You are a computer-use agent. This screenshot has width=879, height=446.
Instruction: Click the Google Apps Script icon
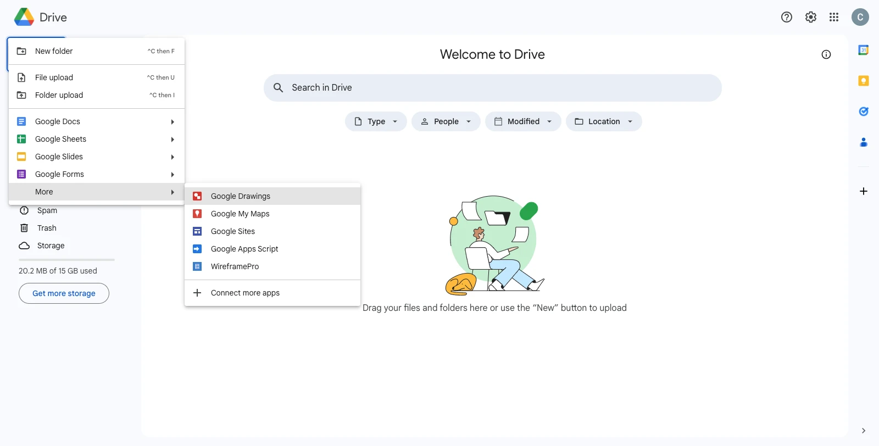[197, 249]
